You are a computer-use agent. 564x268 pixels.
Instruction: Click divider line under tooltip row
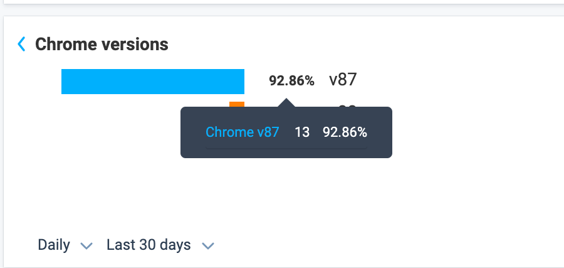[x=286, y=147]
